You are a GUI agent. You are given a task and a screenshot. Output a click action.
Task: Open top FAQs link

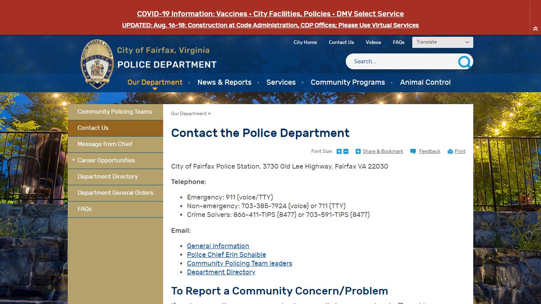click(398, 42)
